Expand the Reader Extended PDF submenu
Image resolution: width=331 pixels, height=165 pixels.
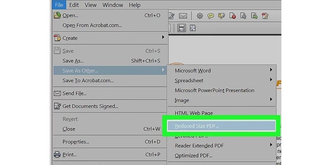pyautogui.click(x=199, y=145)
